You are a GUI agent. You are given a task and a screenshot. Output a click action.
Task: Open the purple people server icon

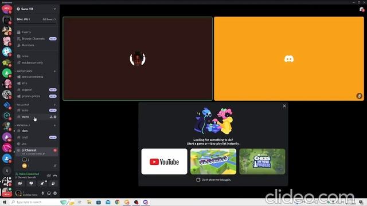tap(7, 137)
